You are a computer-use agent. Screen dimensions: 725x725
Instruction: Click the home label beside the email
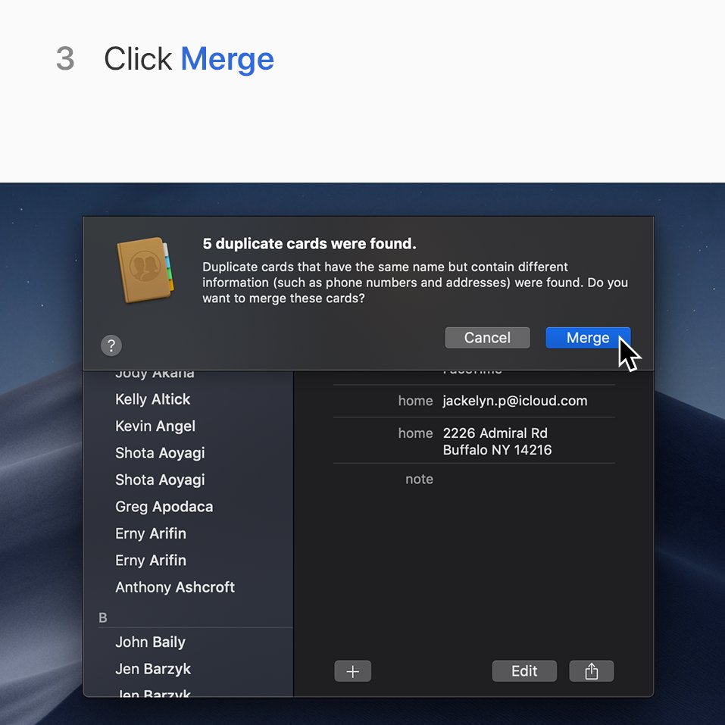click(415, 401)
